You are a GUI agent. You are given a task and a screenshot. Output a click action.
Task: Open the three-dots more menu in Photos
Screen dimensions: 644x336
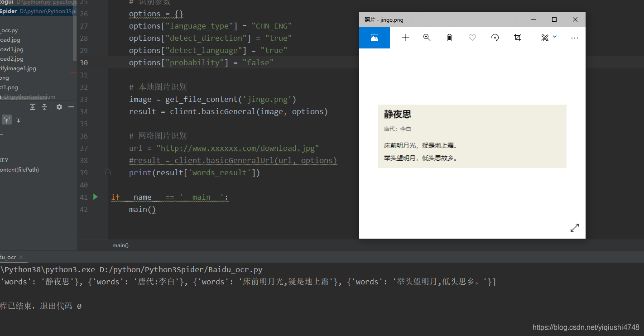575,38
